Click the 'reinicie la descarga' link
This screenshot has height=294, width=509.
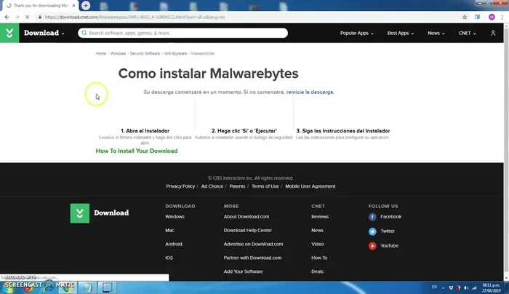[x=310, y=92]
